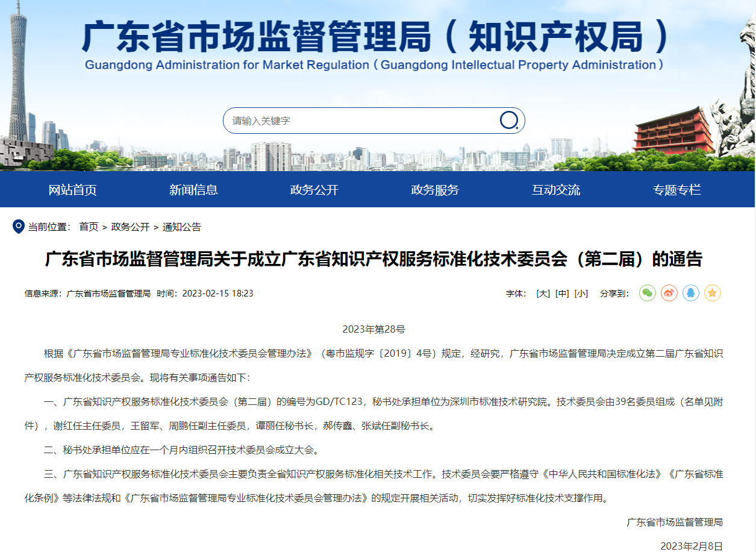The image size is (756, 552).
Task: Open the 网站首页 navigation menu
Action: coord(72,190)
